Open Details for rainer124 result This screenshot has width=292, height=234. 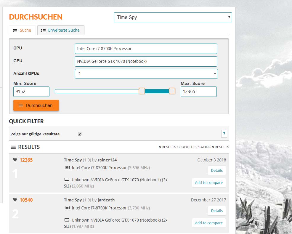click(x=217, y=171)
